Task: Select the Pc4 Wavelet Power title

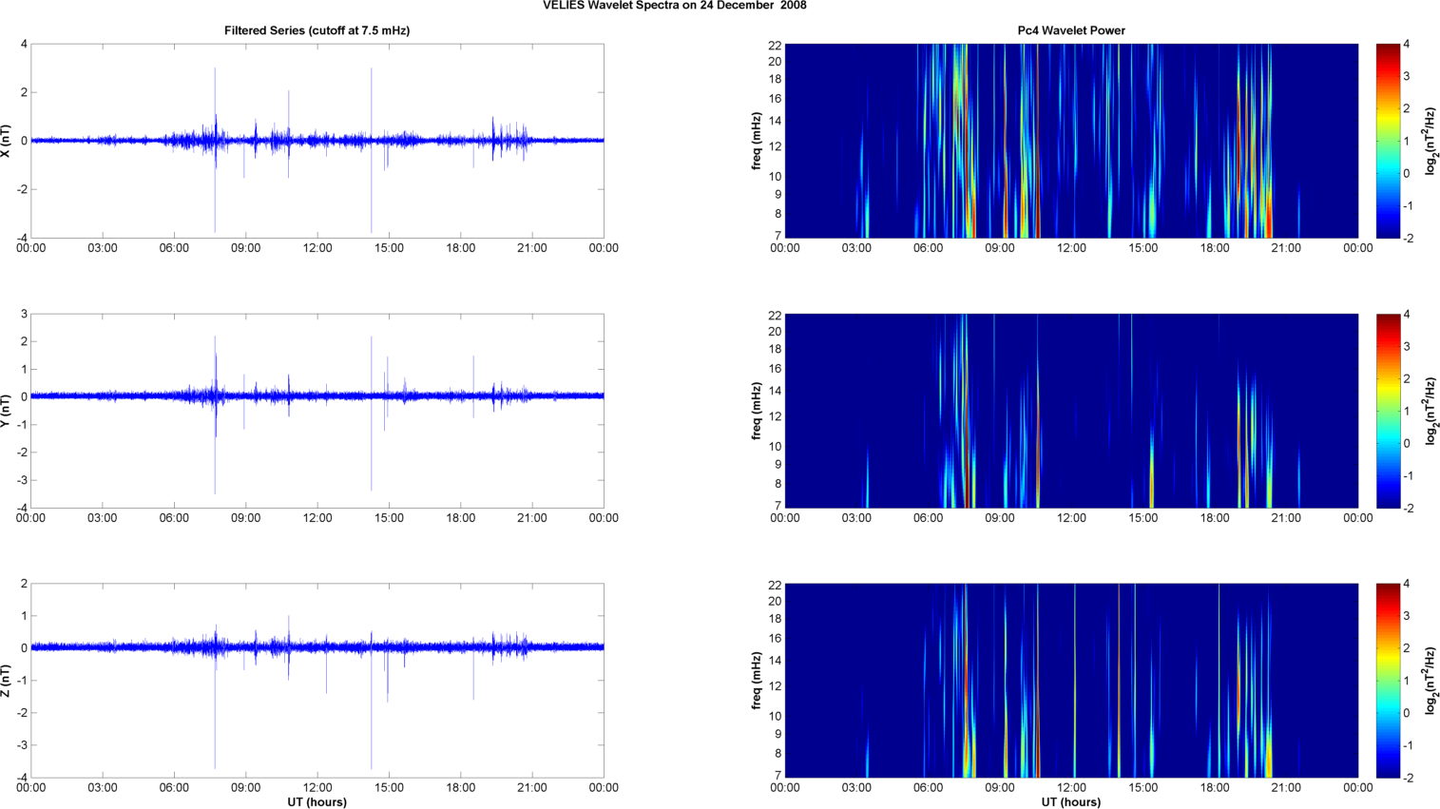Action: tap(1070, 30)
